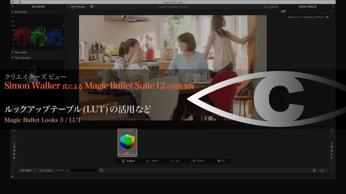Open the Looks drawer arrow

[x=14, y=130]
